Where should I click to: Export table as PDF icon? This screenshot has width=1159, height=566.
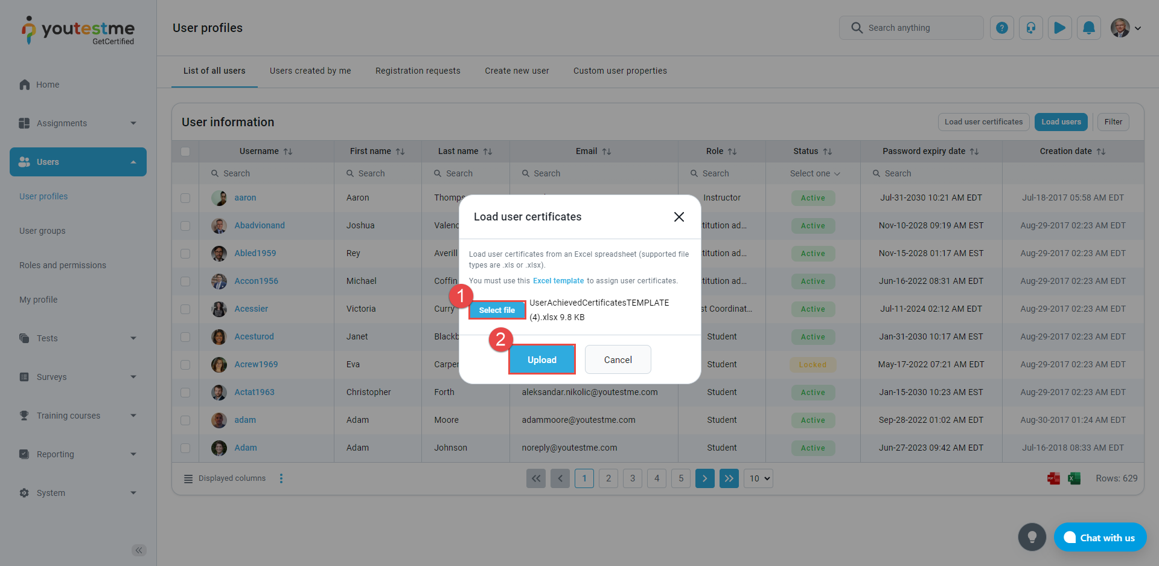pos(1053,478)
